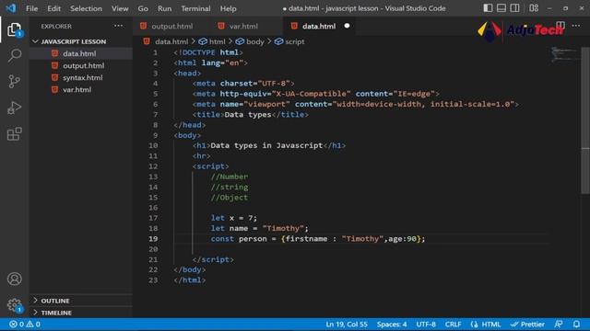Click the '//Object' comment
Viewport: 590px width, 331px height.
pos(230,197)
